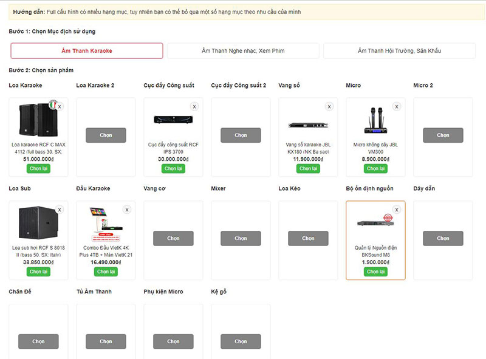Image resolution: width=486 pixels, height=359 pixels.
Task: Click Chọn lại under JBL VM300 micro
Action: tap(375, 168)
